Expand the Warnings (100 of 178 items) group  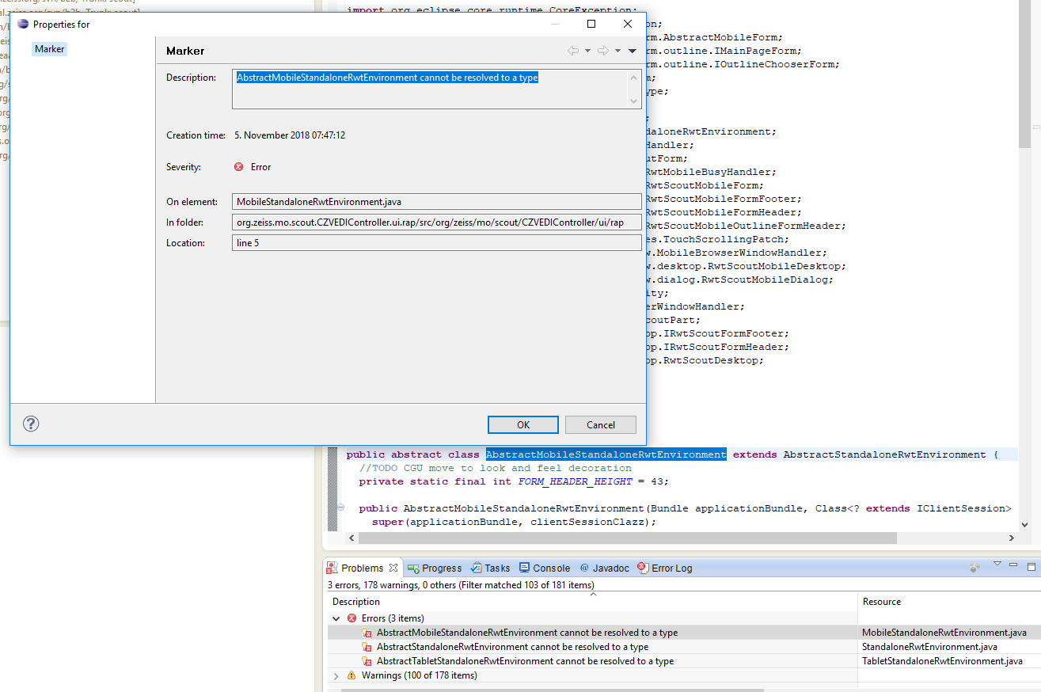pyautogui.click(x=336, y=675)
